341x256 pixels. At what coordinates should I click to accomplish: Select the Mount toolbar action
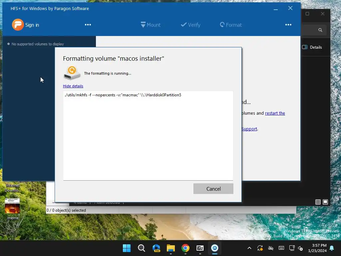(x=151, y=25)
